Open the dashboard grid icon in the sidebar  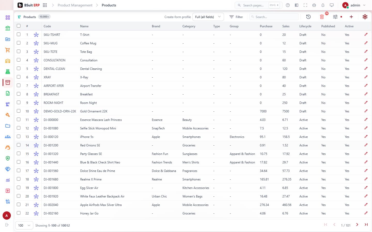pos(8,18)
